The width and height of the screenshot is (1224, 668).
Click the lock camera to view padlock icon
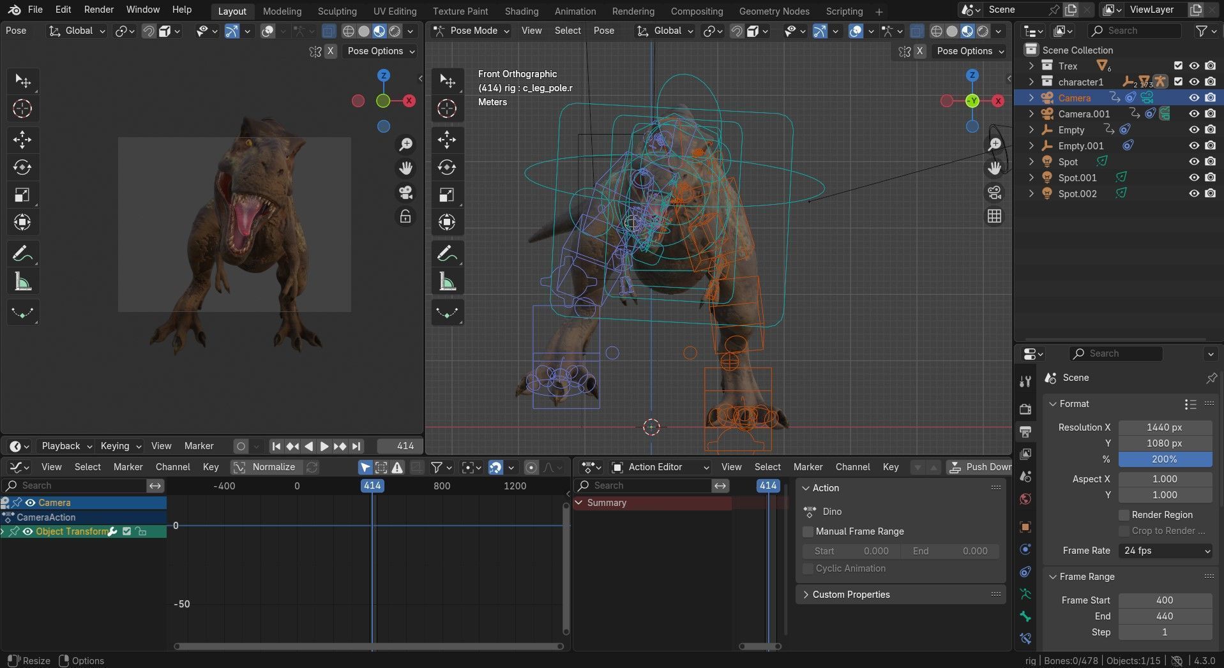(x=405, y=216)
